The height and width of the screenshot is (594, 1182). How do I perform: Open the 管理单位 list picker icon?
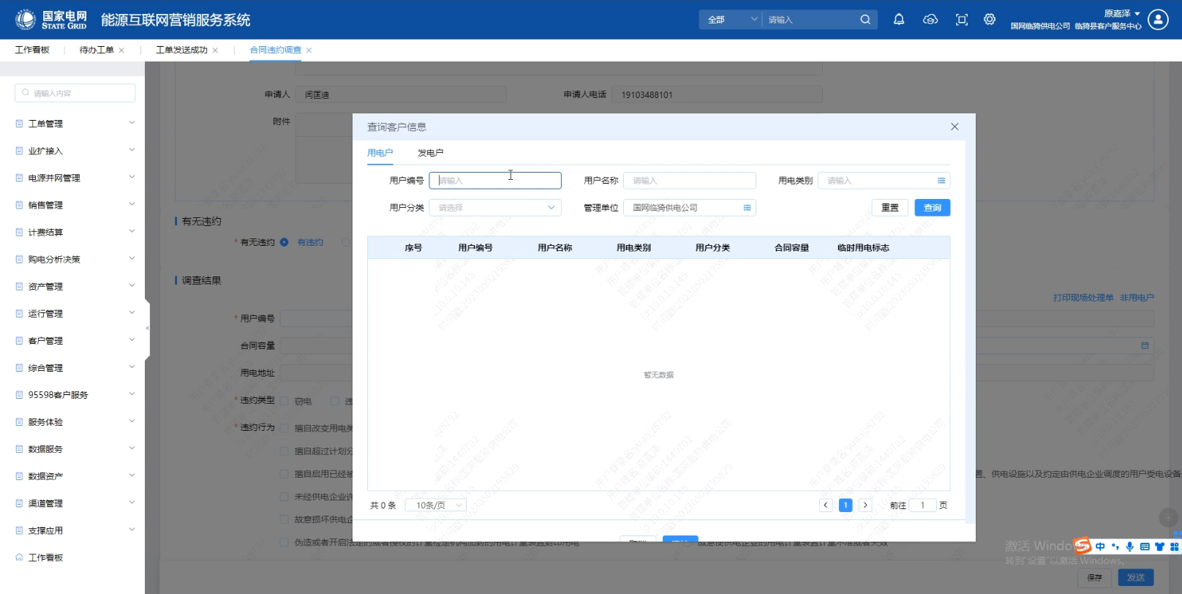click(x=747, y=208)
